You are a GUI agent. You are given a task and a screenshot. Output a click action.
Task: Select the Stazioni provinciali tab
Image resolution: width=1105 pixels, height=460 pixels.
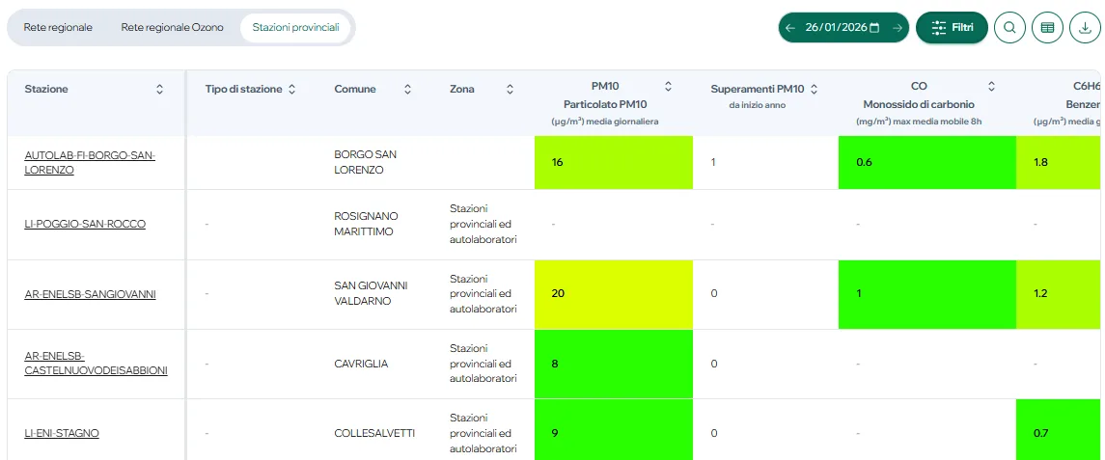295,27
